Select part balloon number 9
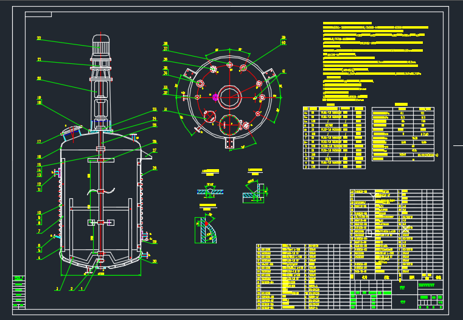 [39, 218]
